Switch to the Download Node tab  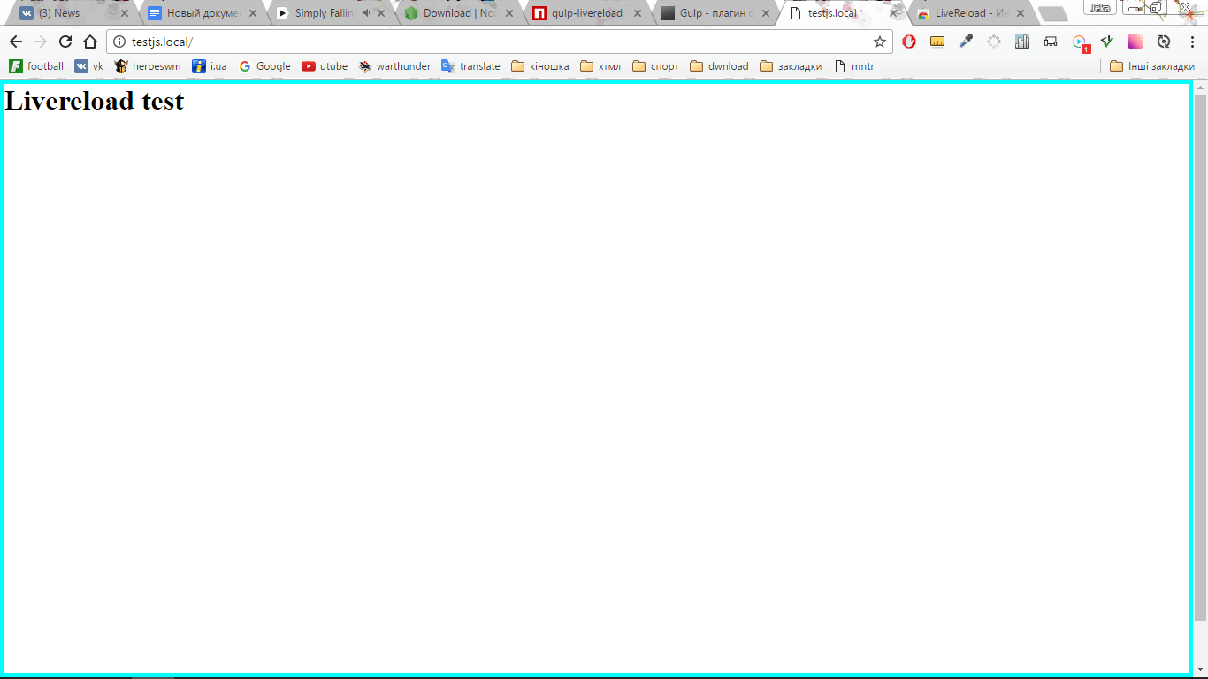click(460, 13)
